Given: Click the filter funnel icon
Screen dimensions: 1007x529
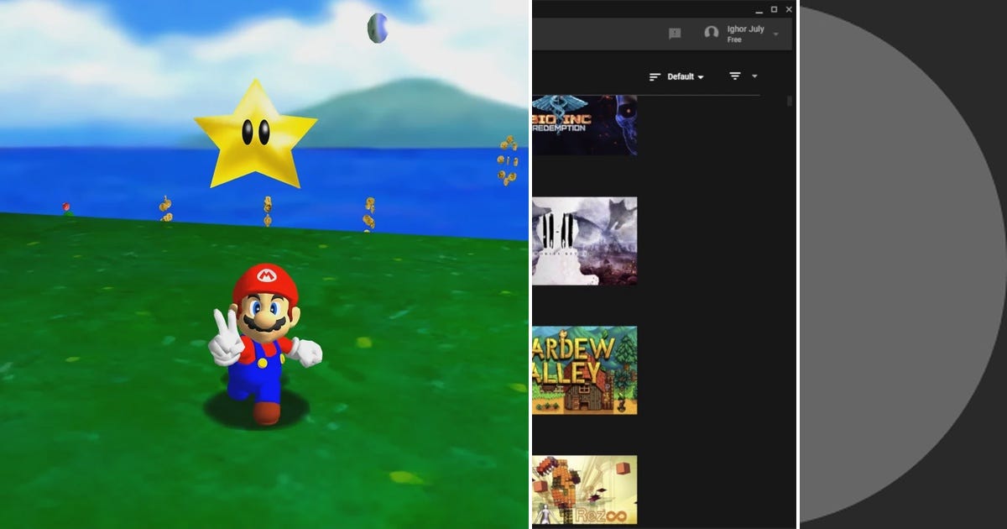Looking at the screenshot, I should point(735,76).
